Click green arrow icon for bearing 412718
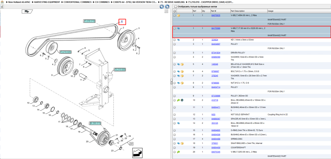 click(x=178, y=100)
